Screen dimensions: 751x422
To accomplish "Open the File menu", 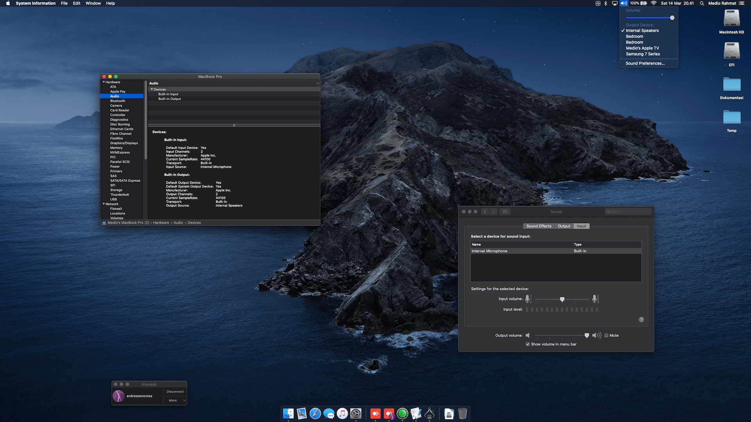I will tap(64, 3).
